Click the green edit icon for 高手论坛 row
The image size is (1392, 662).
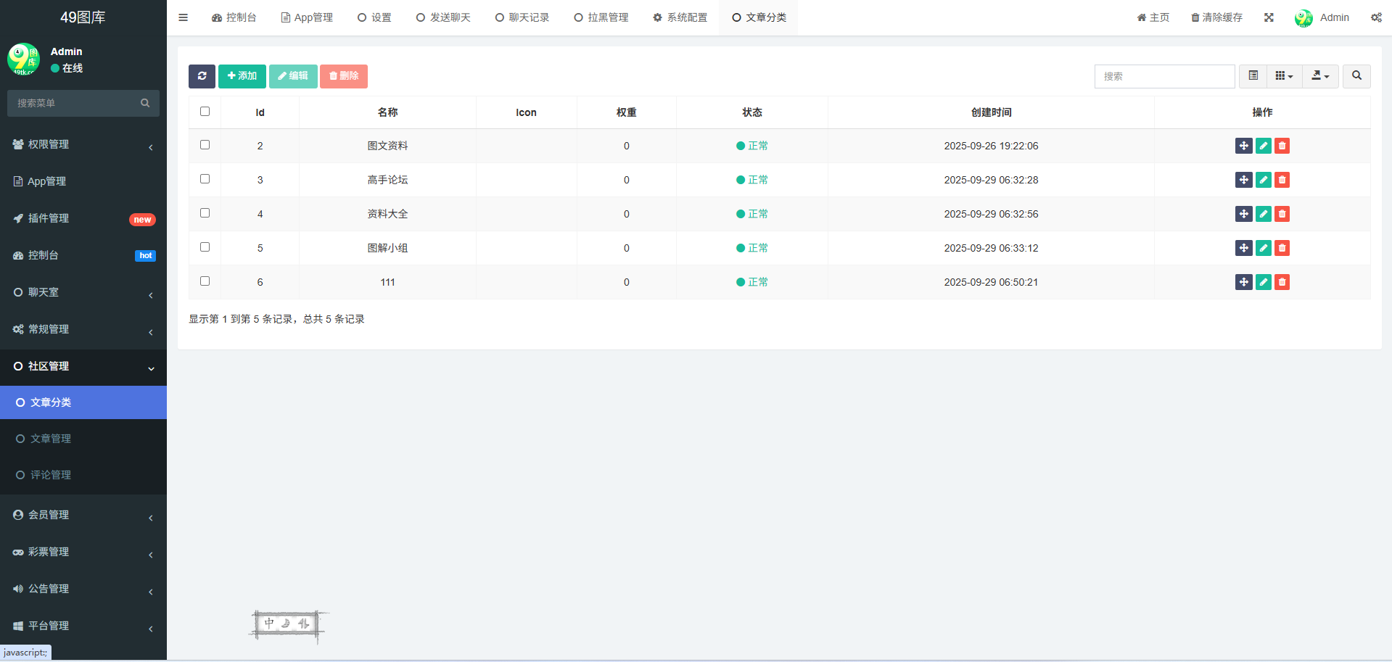1263,180
